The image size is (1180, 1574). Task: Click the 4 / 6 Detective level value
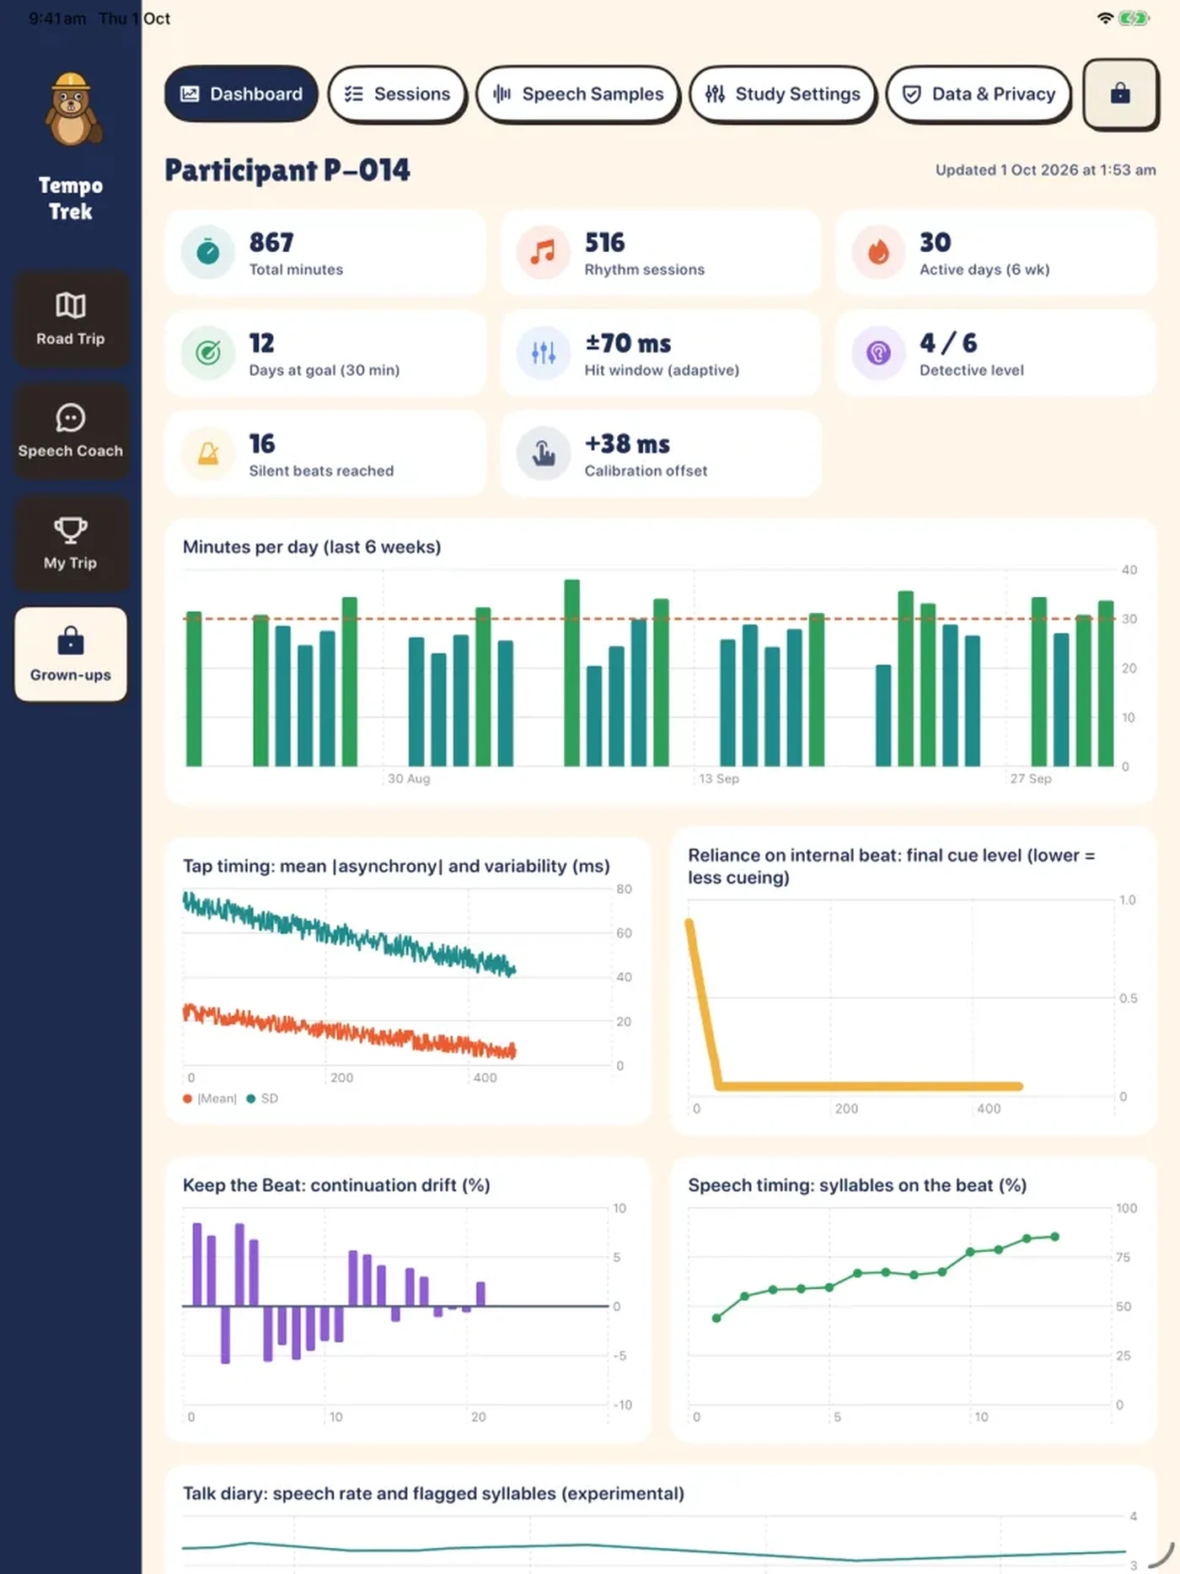[948, 343]
